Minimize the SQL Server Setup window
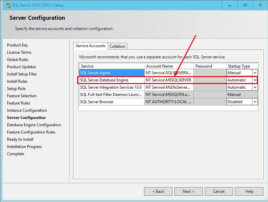Image resolution: width=268 pixels, height=202 pixels. pyautogui.click(x=230, y=5)
